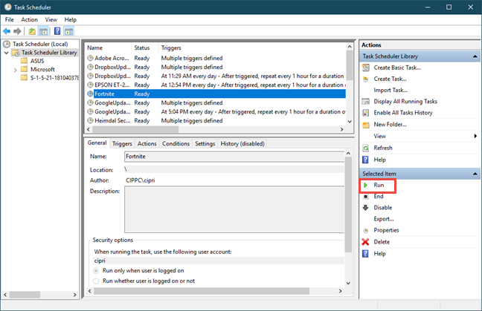This screenshot has width=482, height=311.
Task: Click the Name field containing Fortnite
Action: pyautogui.click(x=234, y=157)
